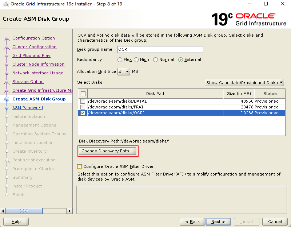Open the installer Help
Image resolution: width=291 pixels, height=227 pixels.
point(16,222)
